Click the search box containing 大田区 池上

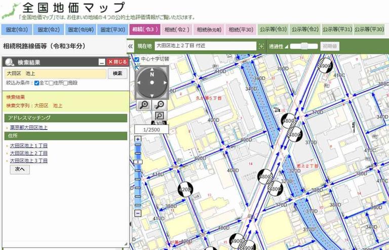point(56,74)
